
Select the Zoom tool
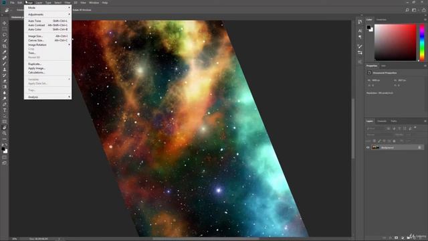pyautogui.click(x=5, y=133)
